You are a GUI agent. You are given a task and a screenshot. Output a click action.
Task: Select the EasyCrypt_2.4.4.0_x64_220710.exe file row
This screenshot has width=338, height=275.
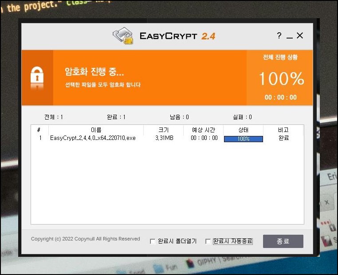[167, 138]
